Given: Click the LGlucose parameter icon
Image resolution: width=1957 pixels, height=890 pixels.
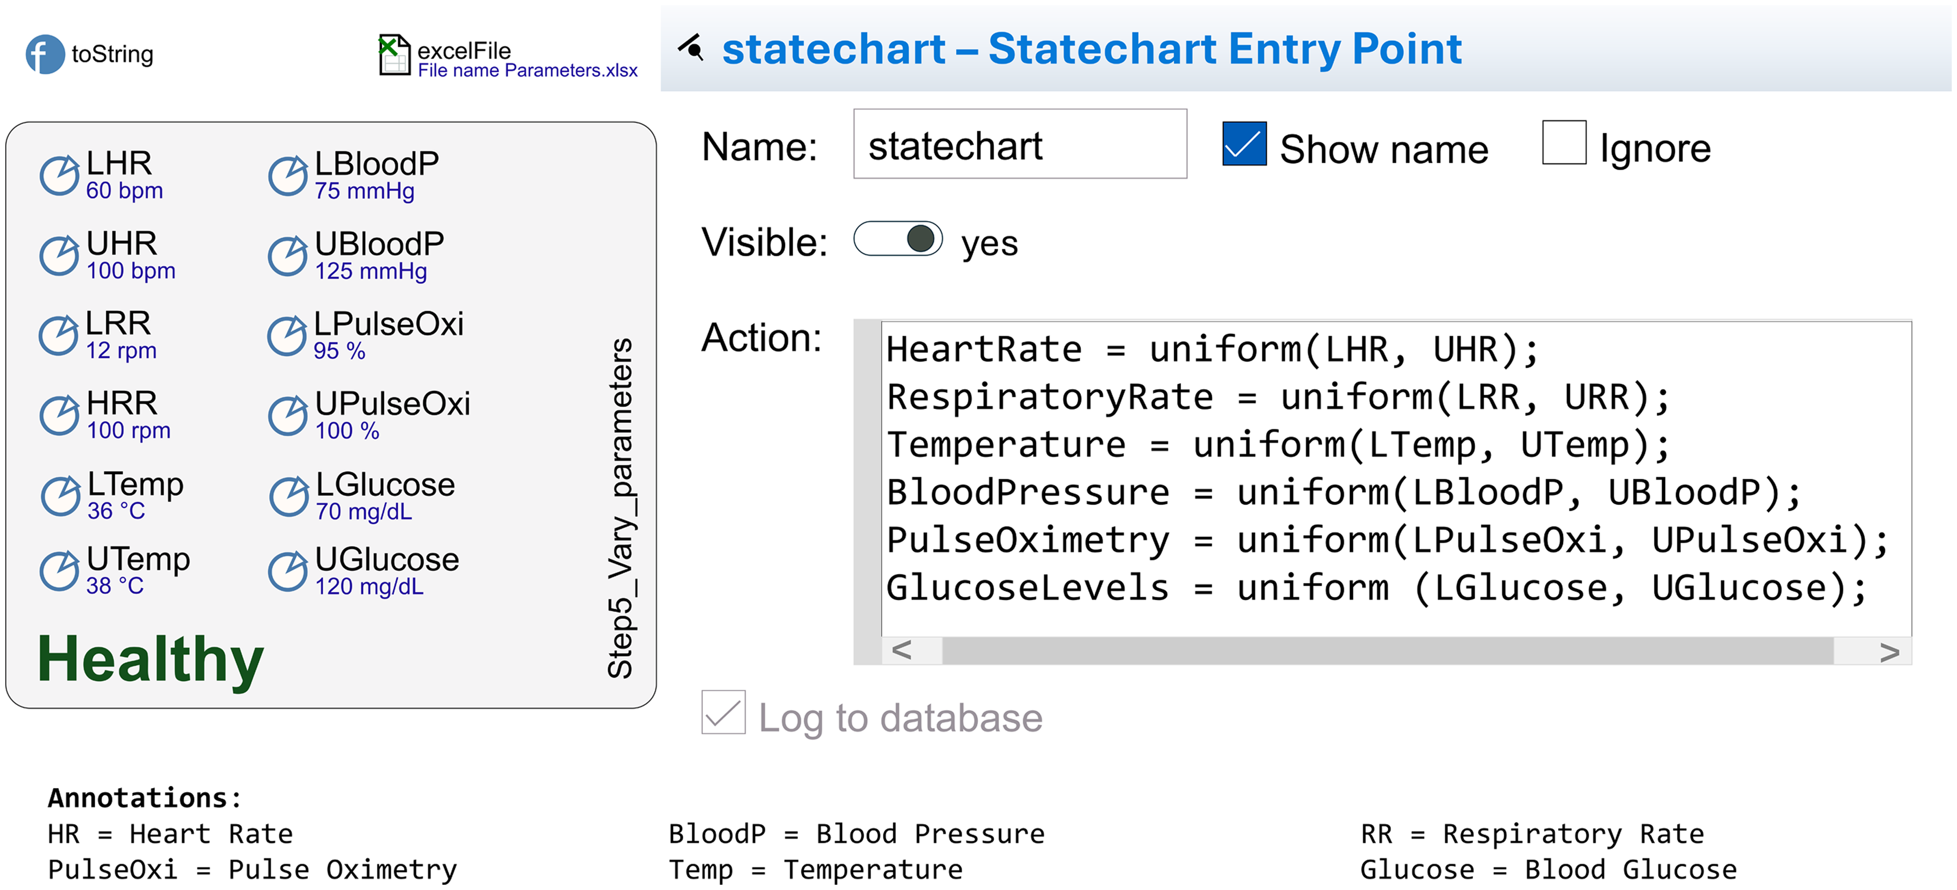Looking at the screenshot, I should [x=289, y=497].
